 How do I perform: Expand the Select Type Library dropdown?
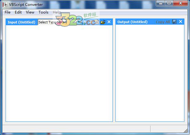click(x=79, y=22)
